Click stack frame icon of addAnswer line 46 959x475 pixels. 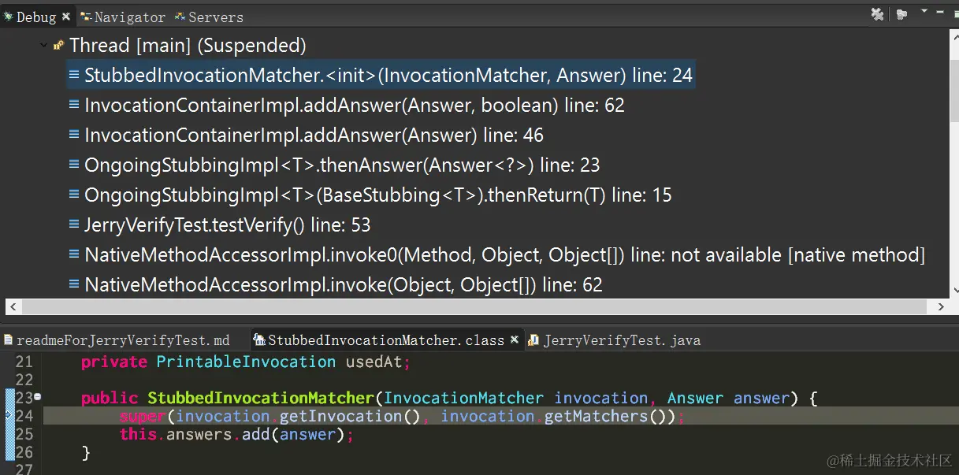[74, 135]
